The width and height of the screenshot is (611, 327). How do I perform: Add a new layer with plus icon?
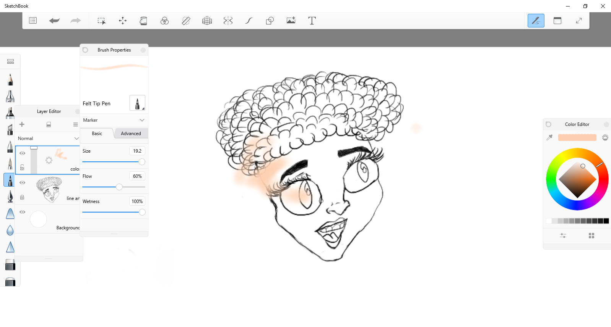coord(22,124)
